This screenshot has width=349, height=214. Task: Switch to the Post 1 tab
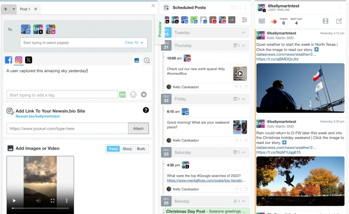(x=25, y=9)
